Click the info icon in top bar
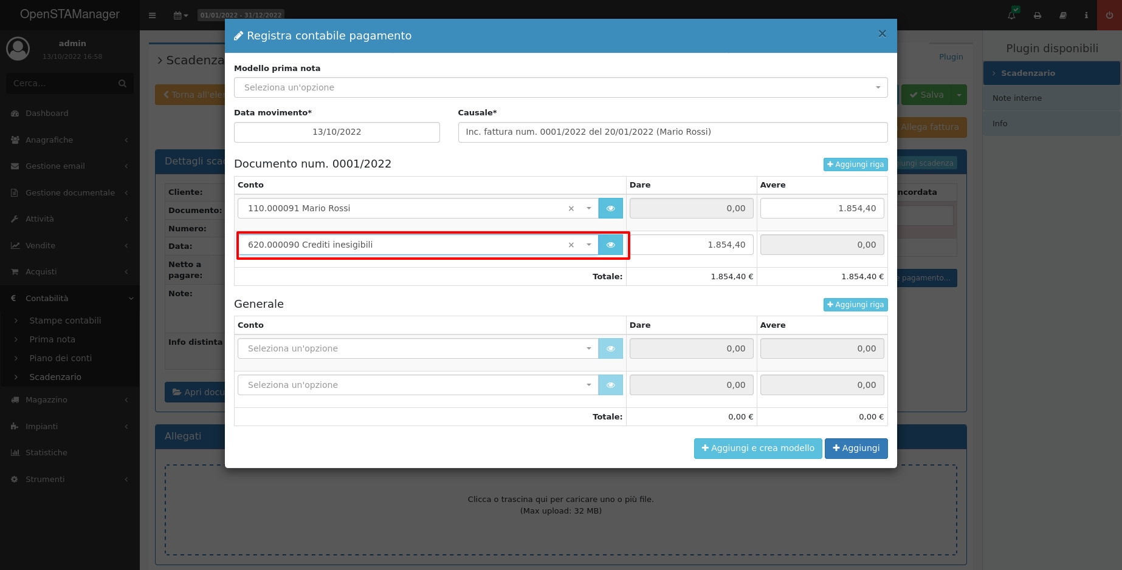Screen dimensions: 1122x570 (x=1086, y=15)
